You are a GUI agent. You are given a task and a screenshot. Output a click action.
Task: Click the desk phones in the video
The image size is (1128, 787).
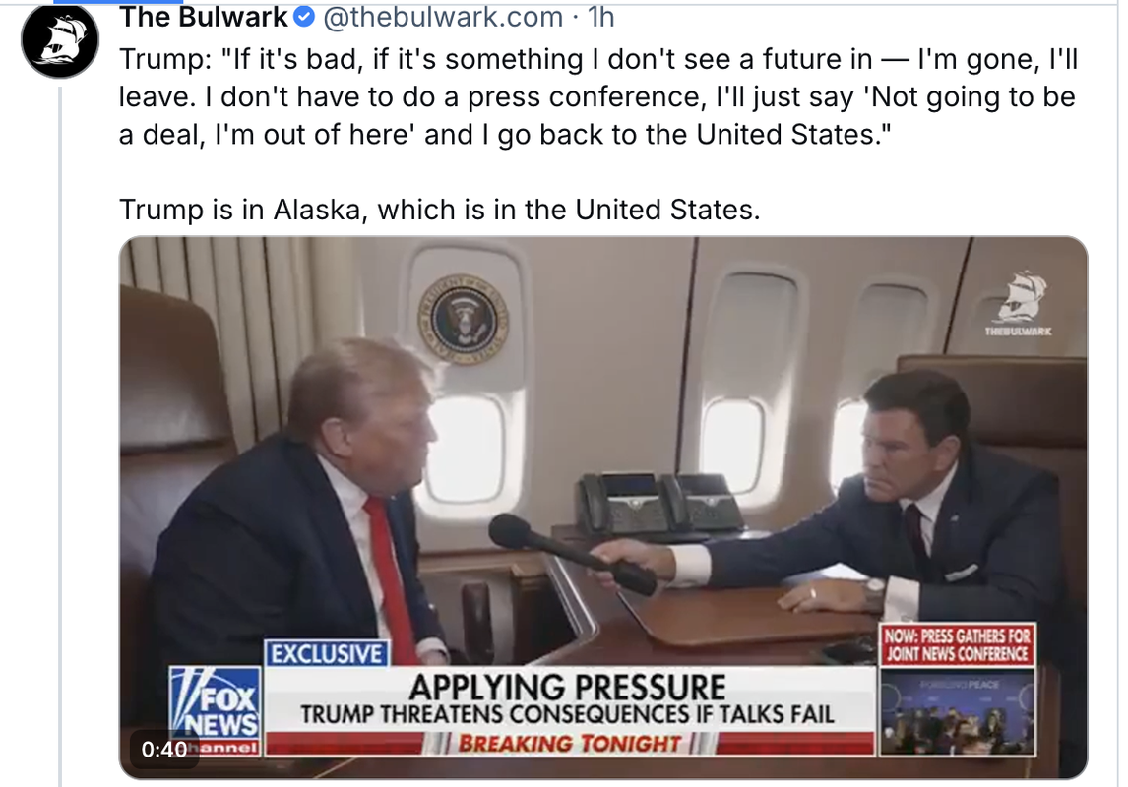click(x=658, y=504)
